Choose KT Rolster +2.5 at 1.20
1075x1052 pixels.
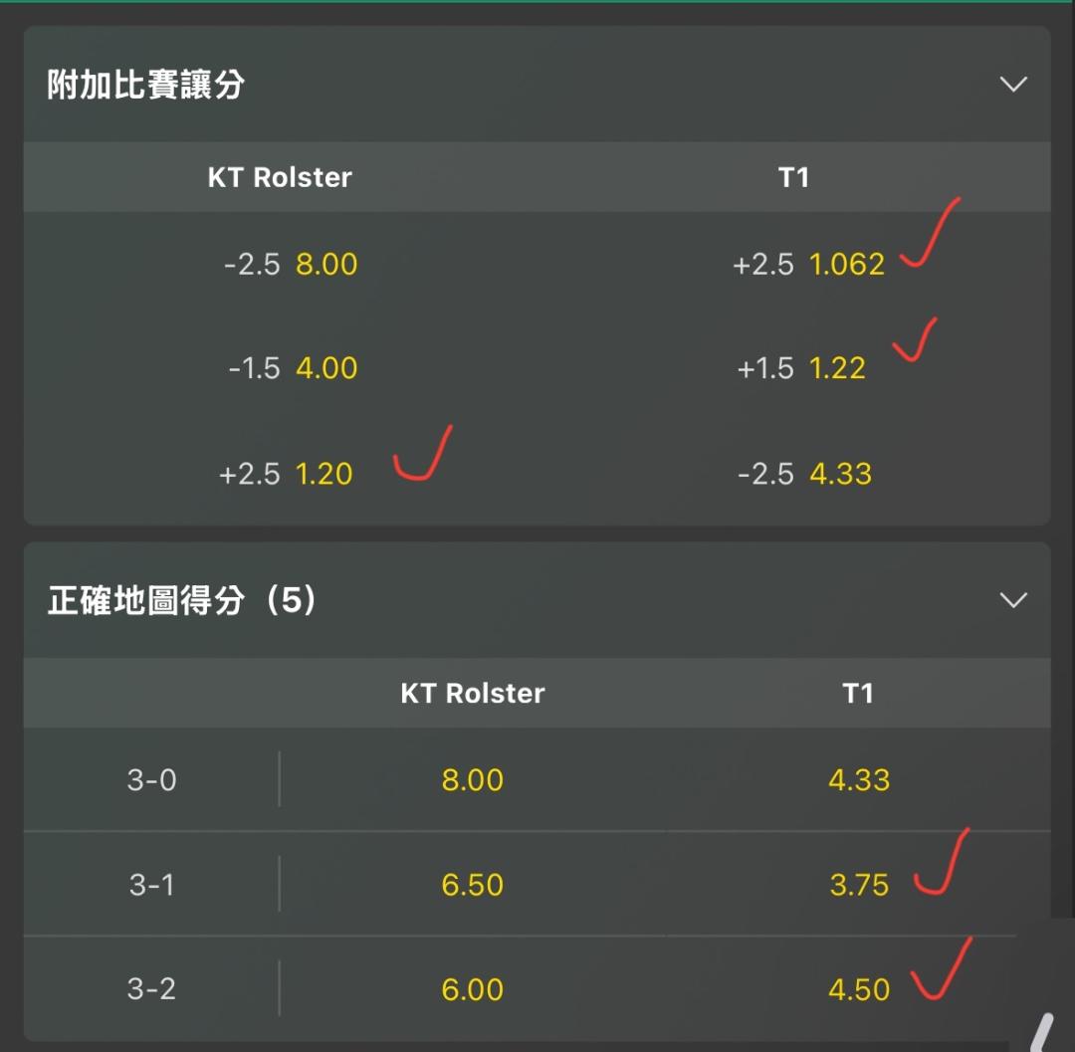point(286,474)
